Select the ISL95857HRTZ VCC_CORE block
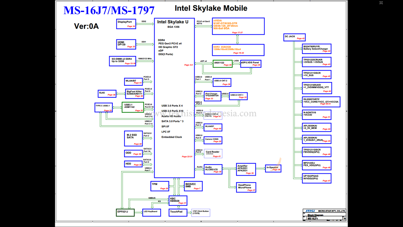 tap(321, 102)
